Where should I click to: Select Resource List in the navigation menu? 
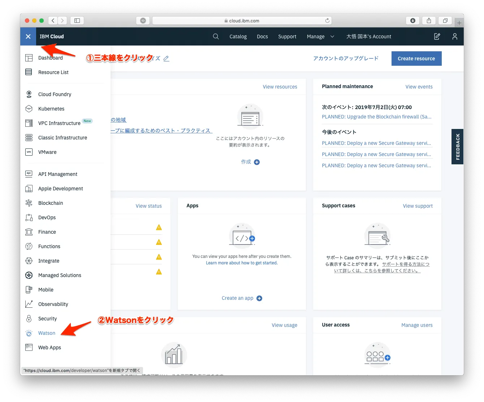click(53, 72)
